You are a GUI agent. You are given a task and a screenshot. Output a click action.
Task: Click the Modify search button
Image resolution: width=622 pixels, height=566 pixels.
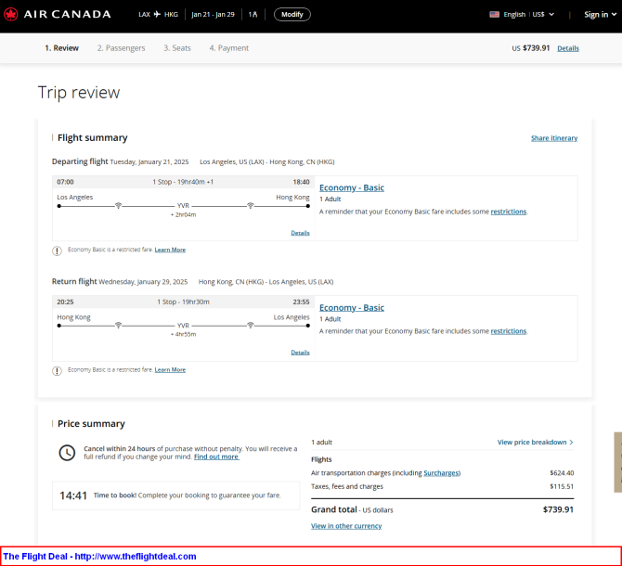coord(292,14)
